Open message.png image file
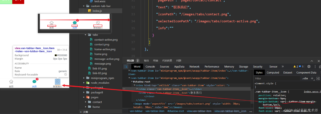Image resolution: width=321 pixels, height=114 pixels. click(x=103, y=64)
